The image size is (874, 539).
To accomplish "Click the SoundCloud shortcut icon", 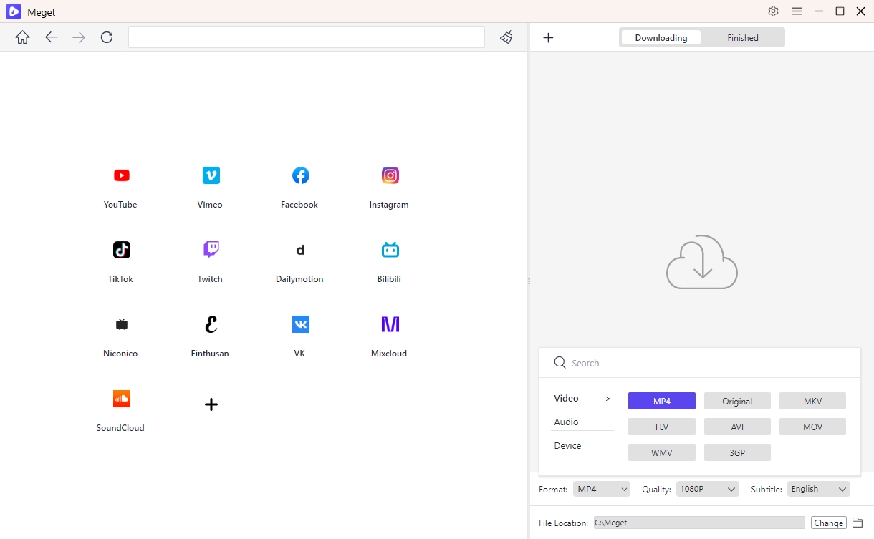I will pos(121,399).
